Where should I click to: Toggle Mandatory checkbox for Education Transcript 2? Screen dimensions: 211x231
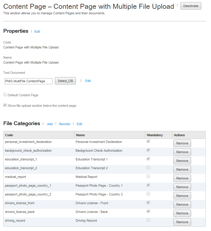tap(148, 168)
